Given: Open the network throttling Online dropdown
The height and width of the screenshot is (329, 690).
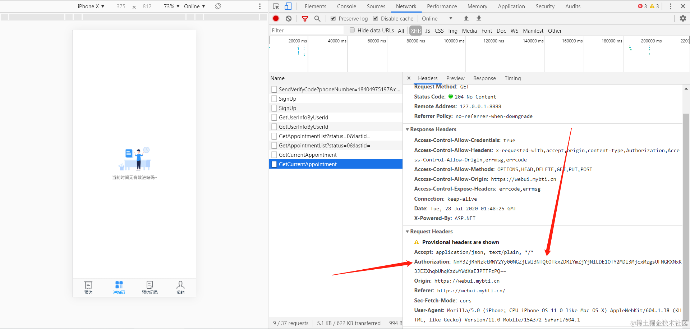Looking at the screenshot, I should [x=437, y=18].
